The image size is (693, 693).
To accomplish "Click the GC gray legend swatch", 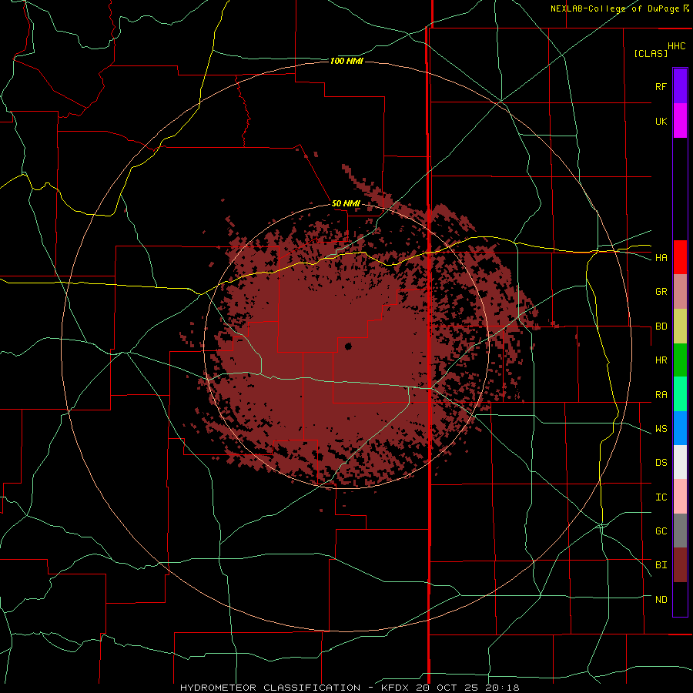I will [680, 531].
